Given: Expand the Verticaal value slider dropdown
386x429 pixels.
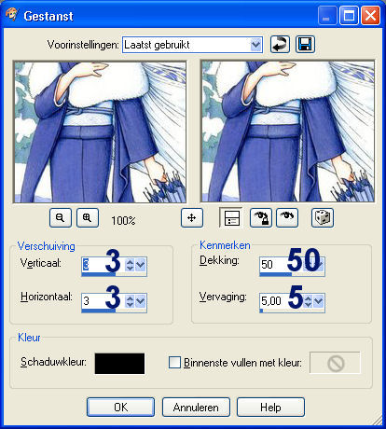Looking at the screenshot, I should point(141,265).
